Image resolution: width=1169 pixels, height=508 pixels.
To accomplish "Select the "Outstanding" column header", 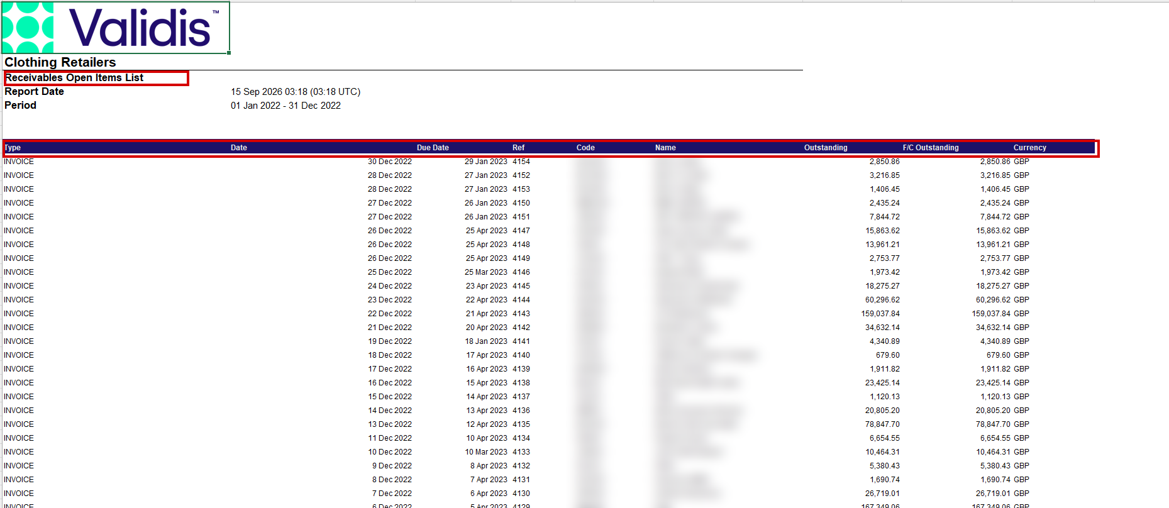I will click(826, 148).
